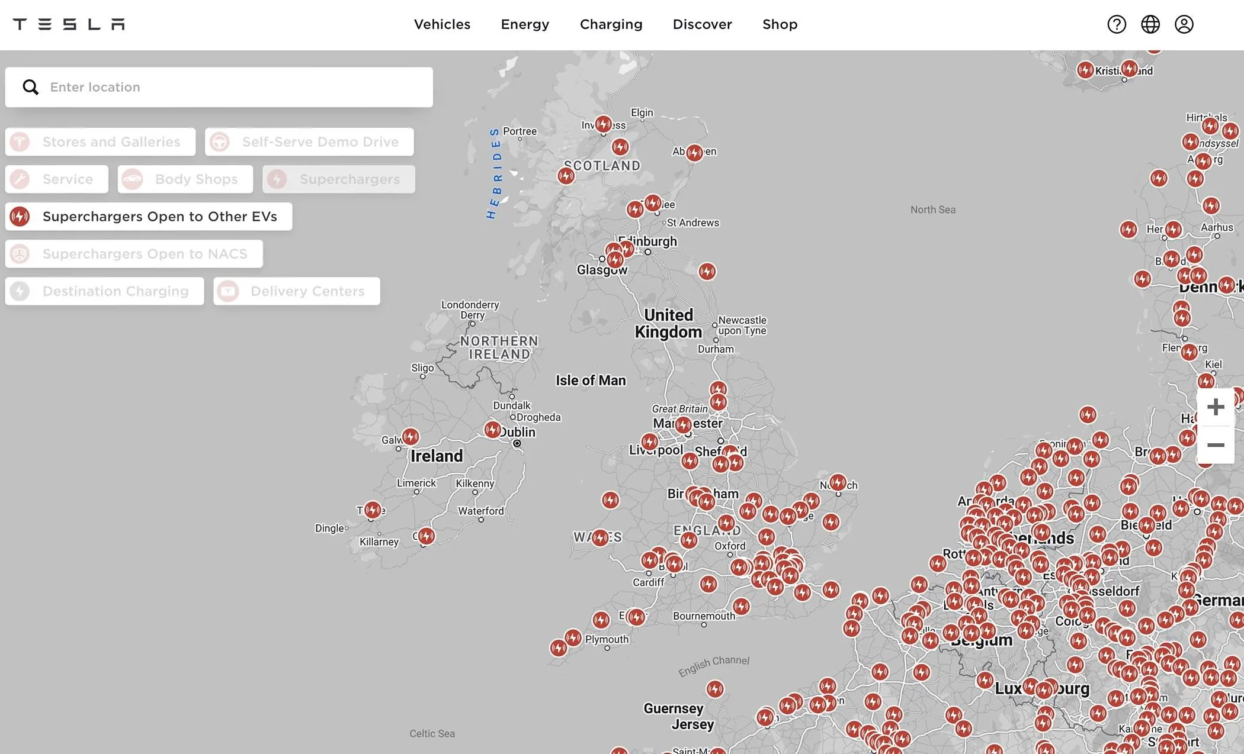Open the Shop menu
The image size is (1244, 754).
click(780, 24)
